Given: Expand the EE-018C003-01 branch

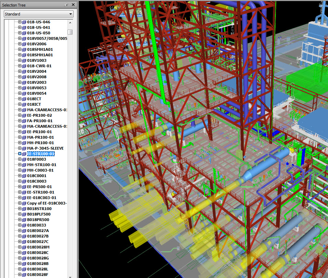Looking at the screenshot, I should coord(20,197).
